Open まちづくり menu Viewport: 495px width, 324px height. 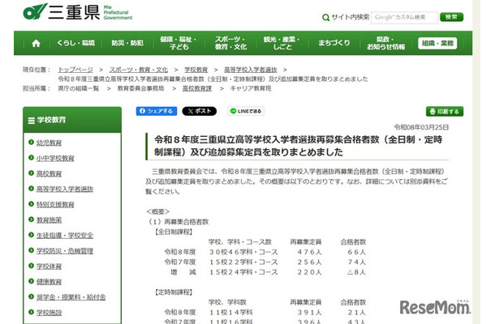334,43
